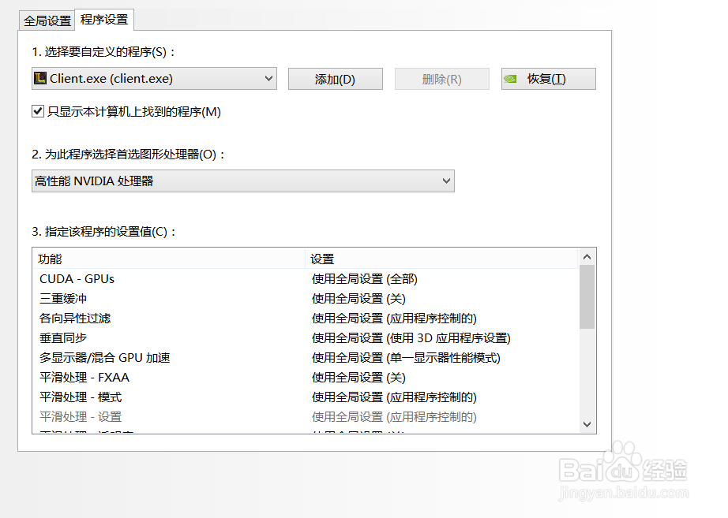728x518 pixels.
Task: Select the CUDA - GPUs row
Action: (x=306, y=278)
